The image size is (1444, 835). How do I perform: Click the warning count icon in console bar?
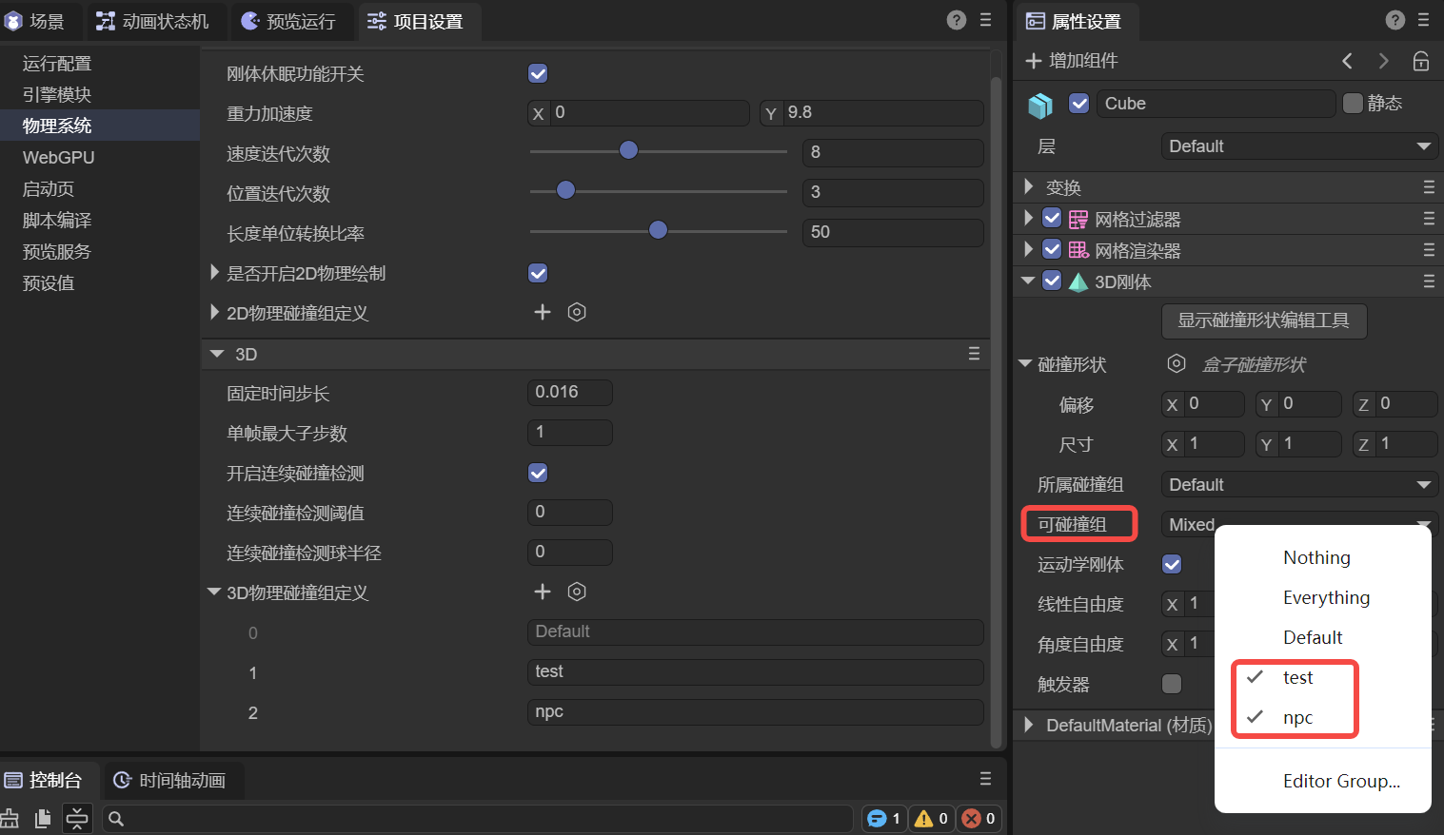[923, 818]
